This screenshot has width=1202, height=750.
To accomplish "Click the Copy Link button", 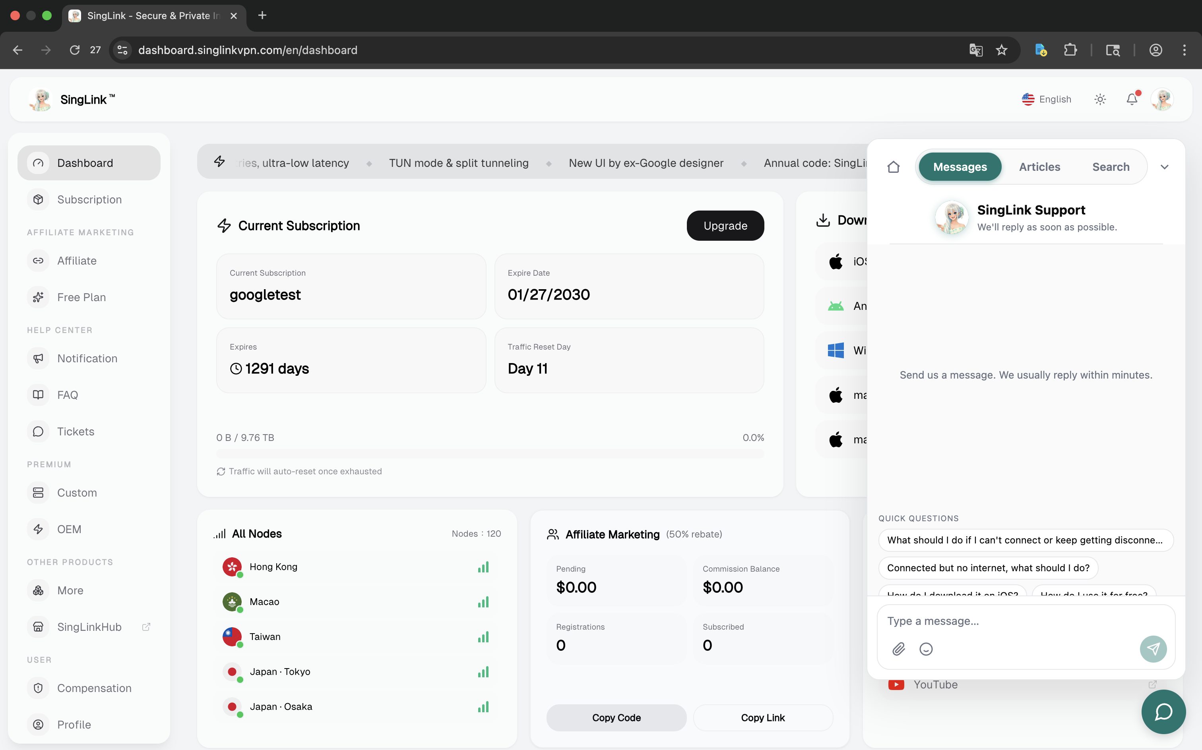I will [763, 718].
